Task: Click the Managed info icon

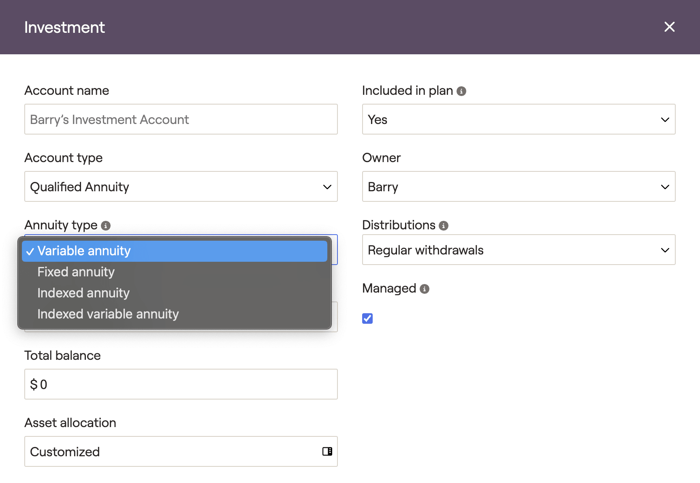Action: tap(424, 289)
